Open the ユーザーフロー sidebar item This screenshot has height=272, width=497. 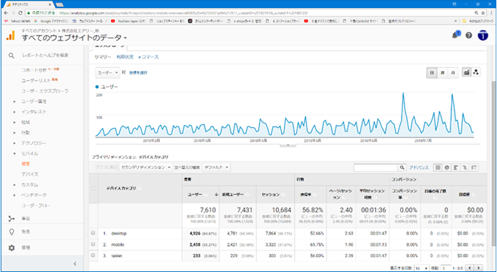[36, 205]
